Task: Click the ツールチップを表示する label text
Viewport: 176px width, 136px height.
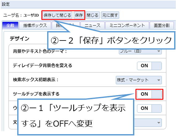Action: click(x=36, y=94)
